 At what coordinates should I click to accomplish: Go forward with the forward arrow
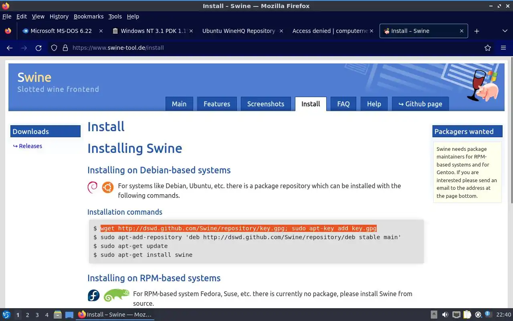[24, 48]
